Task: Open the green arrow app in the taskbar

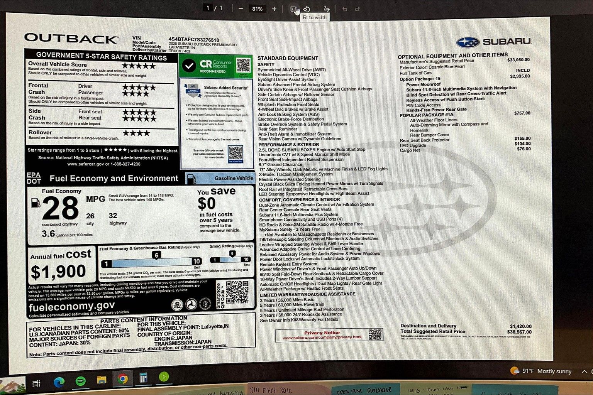Action: [164, 376]
